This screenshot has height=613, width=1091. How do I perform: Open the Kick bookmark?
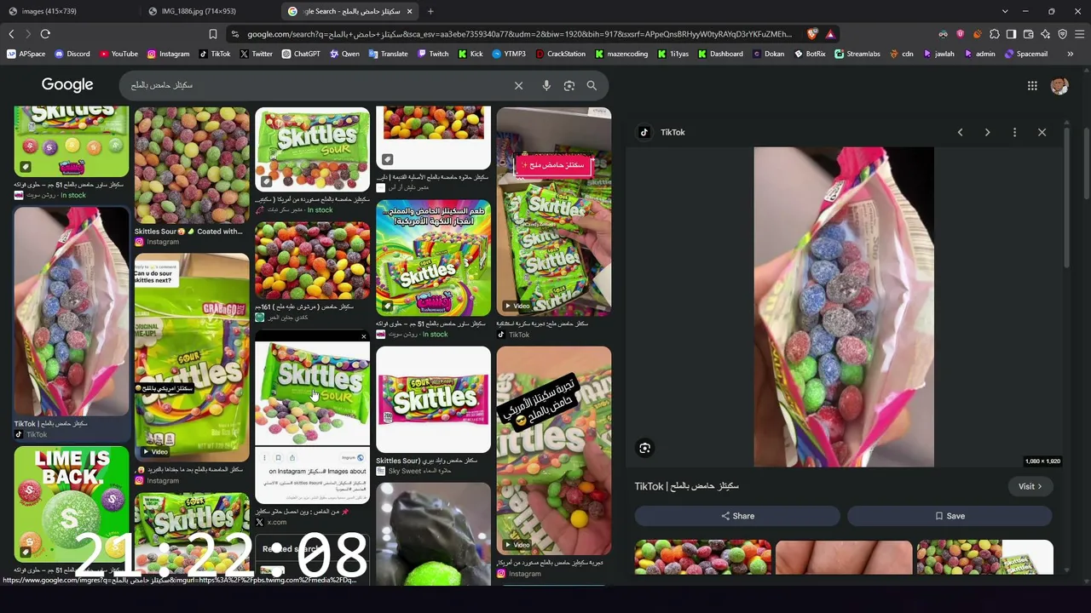(x=470, y=54)
